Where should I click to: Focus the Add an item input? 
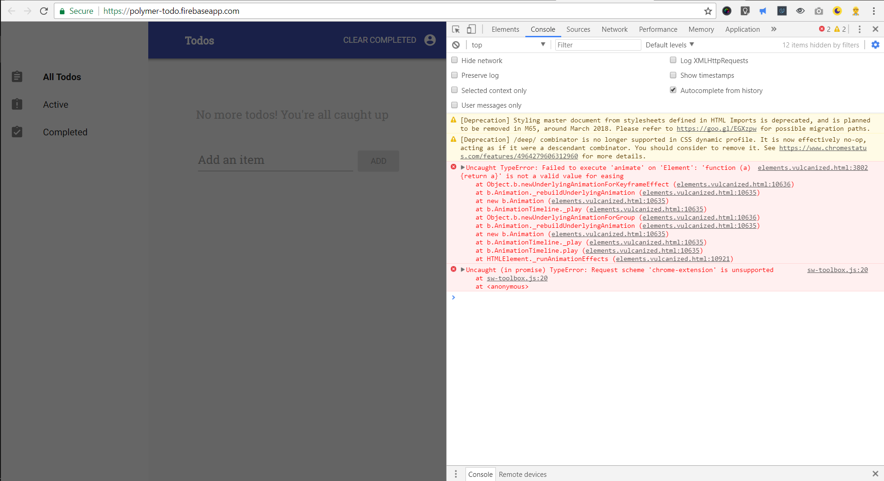[x=275, y=160]
